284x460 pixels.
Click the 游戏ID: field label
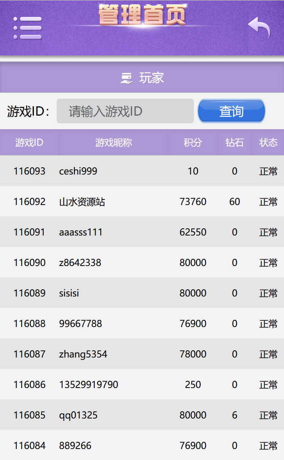28,111
